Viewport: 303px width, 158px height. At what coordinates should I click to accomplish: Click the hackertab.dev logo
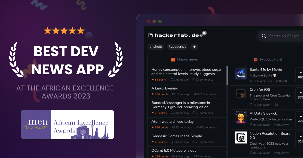pos(175,35)
